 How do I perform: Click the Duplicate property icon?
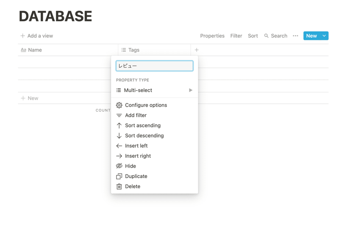[119, 176]
